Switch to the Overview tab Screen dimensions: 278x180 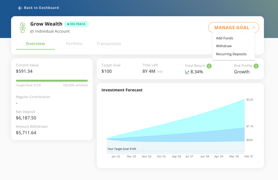click(35, 44)
